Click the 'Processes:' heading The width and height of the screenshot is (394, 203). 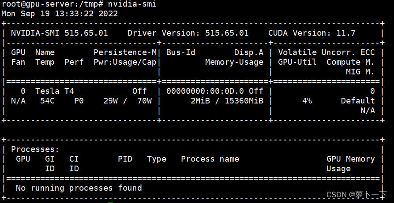[x=35, y=149]
